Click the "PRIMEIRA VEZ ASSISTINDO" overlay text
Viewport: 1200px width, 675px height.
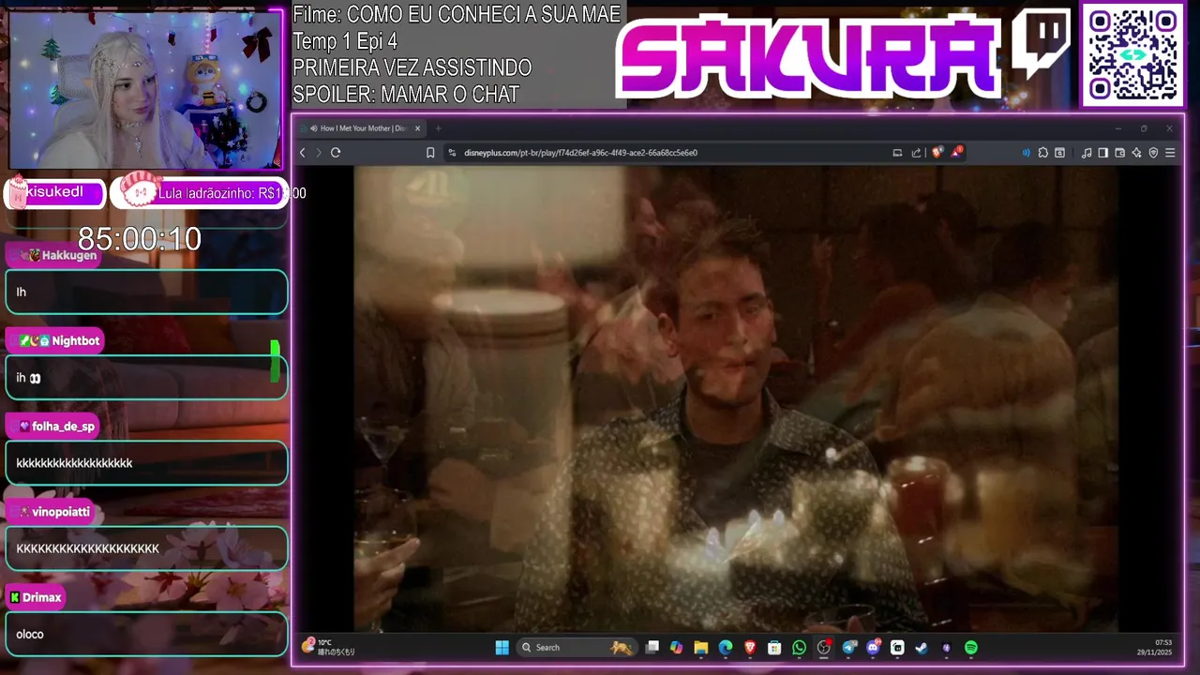(x=412, y=68)
